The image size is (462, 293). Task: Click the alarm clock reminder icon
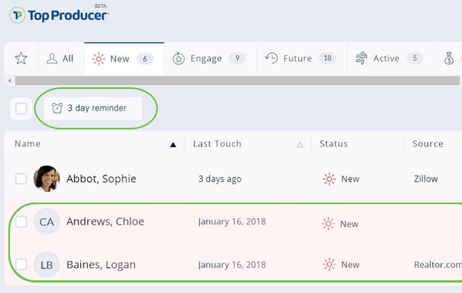click(57, 108)
